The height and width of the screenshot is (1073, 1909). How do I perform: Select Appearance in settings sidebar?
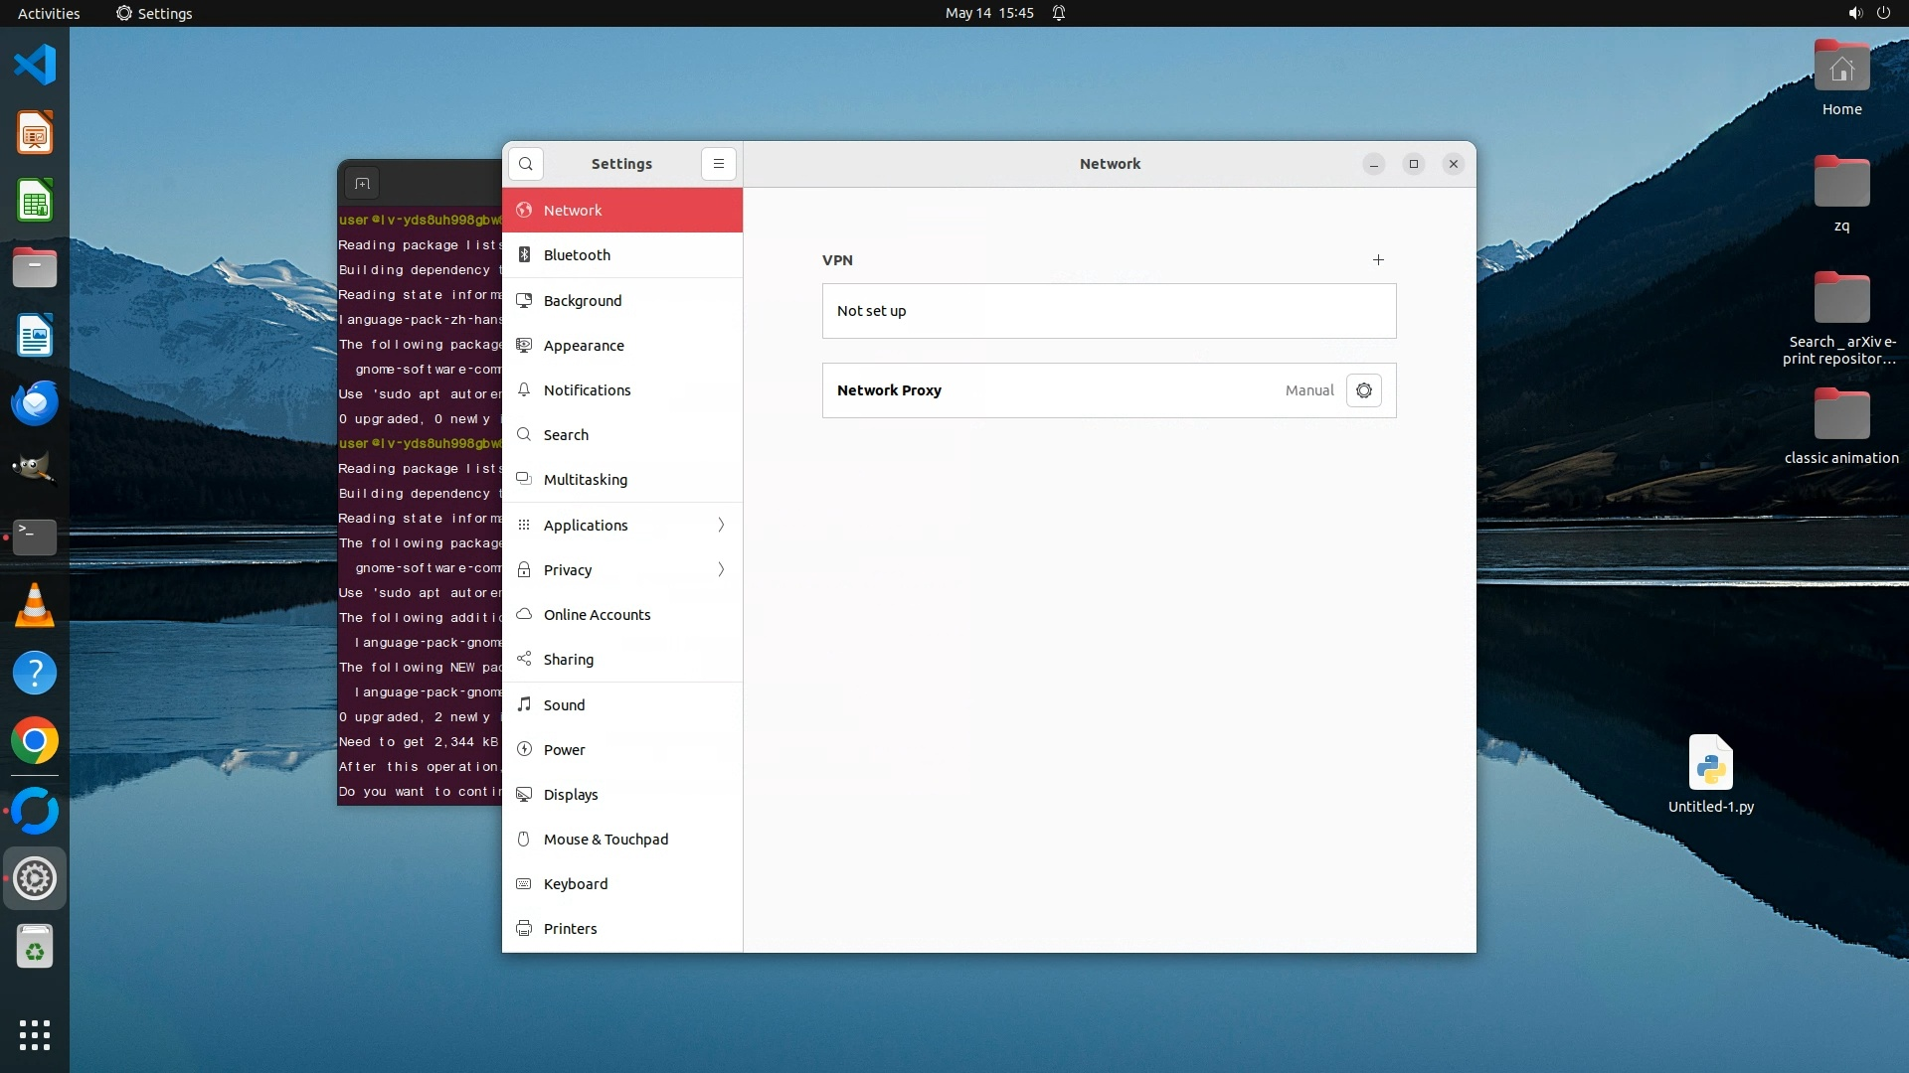pyautogui.click(x=584, y=346)
